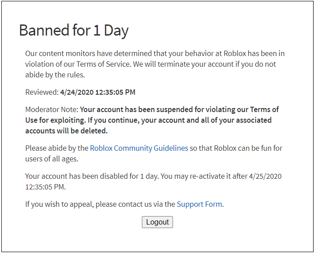Click the "abide by the rules." line
Image resolution: width=314 pixels, height=253 pixels.
55,75
